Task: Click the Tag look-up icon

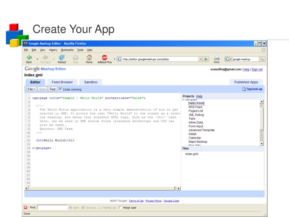Action: 244,89
